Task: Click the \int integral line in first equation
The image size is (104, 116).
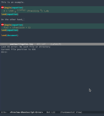Action: coord(26,11)
